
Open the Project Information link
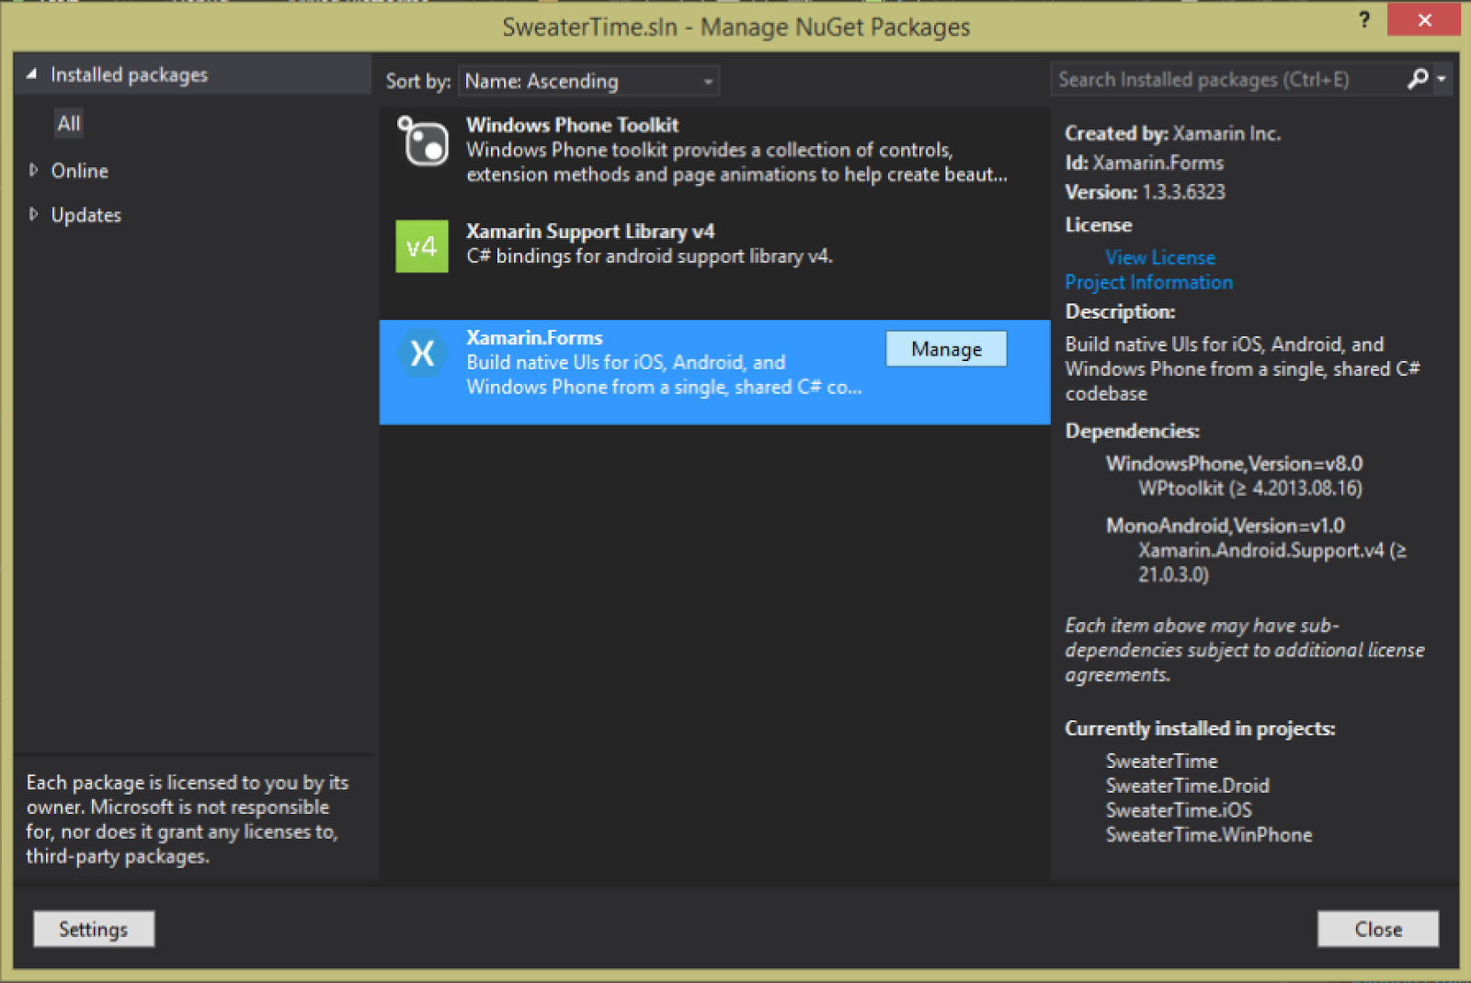[1148, 282]
